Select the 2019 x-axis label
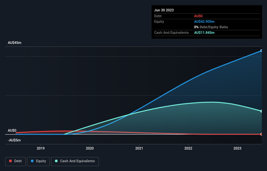Viewport: 267px width, 171px height. [41, 148]
